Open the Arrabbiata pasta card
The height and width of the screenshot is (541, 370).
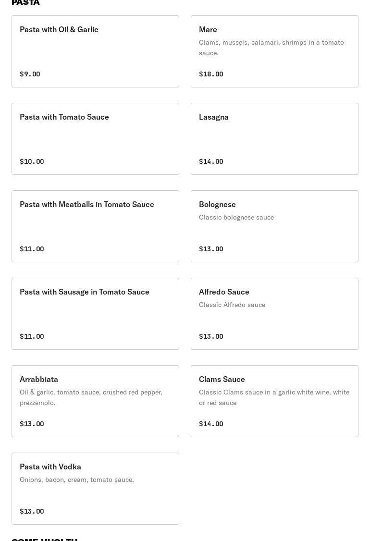point(95,401)
